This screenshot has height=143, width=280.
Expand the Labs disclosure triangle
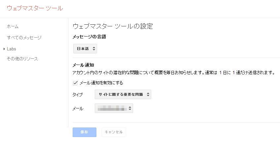(4, 49)
